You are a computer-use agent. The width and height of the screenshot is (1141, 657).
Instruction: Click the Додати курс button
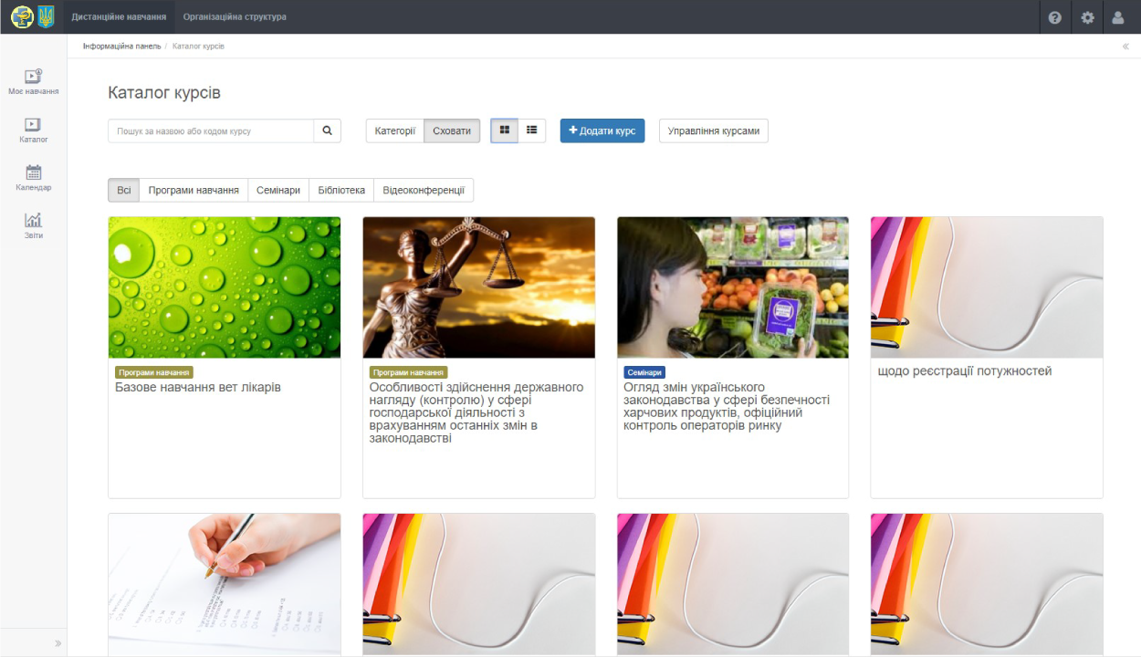(x=602, y=130)
